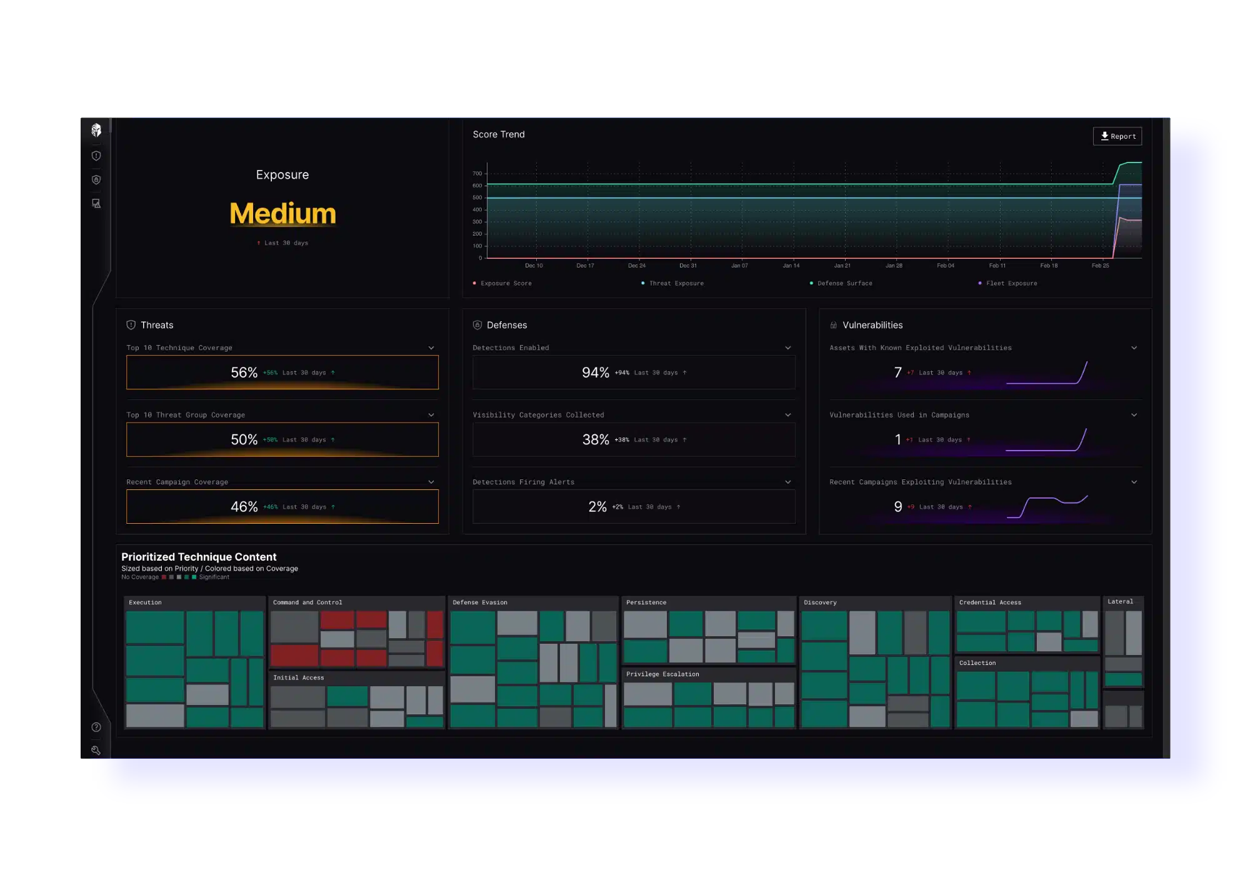Click 'Dec 10' on the Score Trend axis
1250x875 pixels.
click(534, 266)
